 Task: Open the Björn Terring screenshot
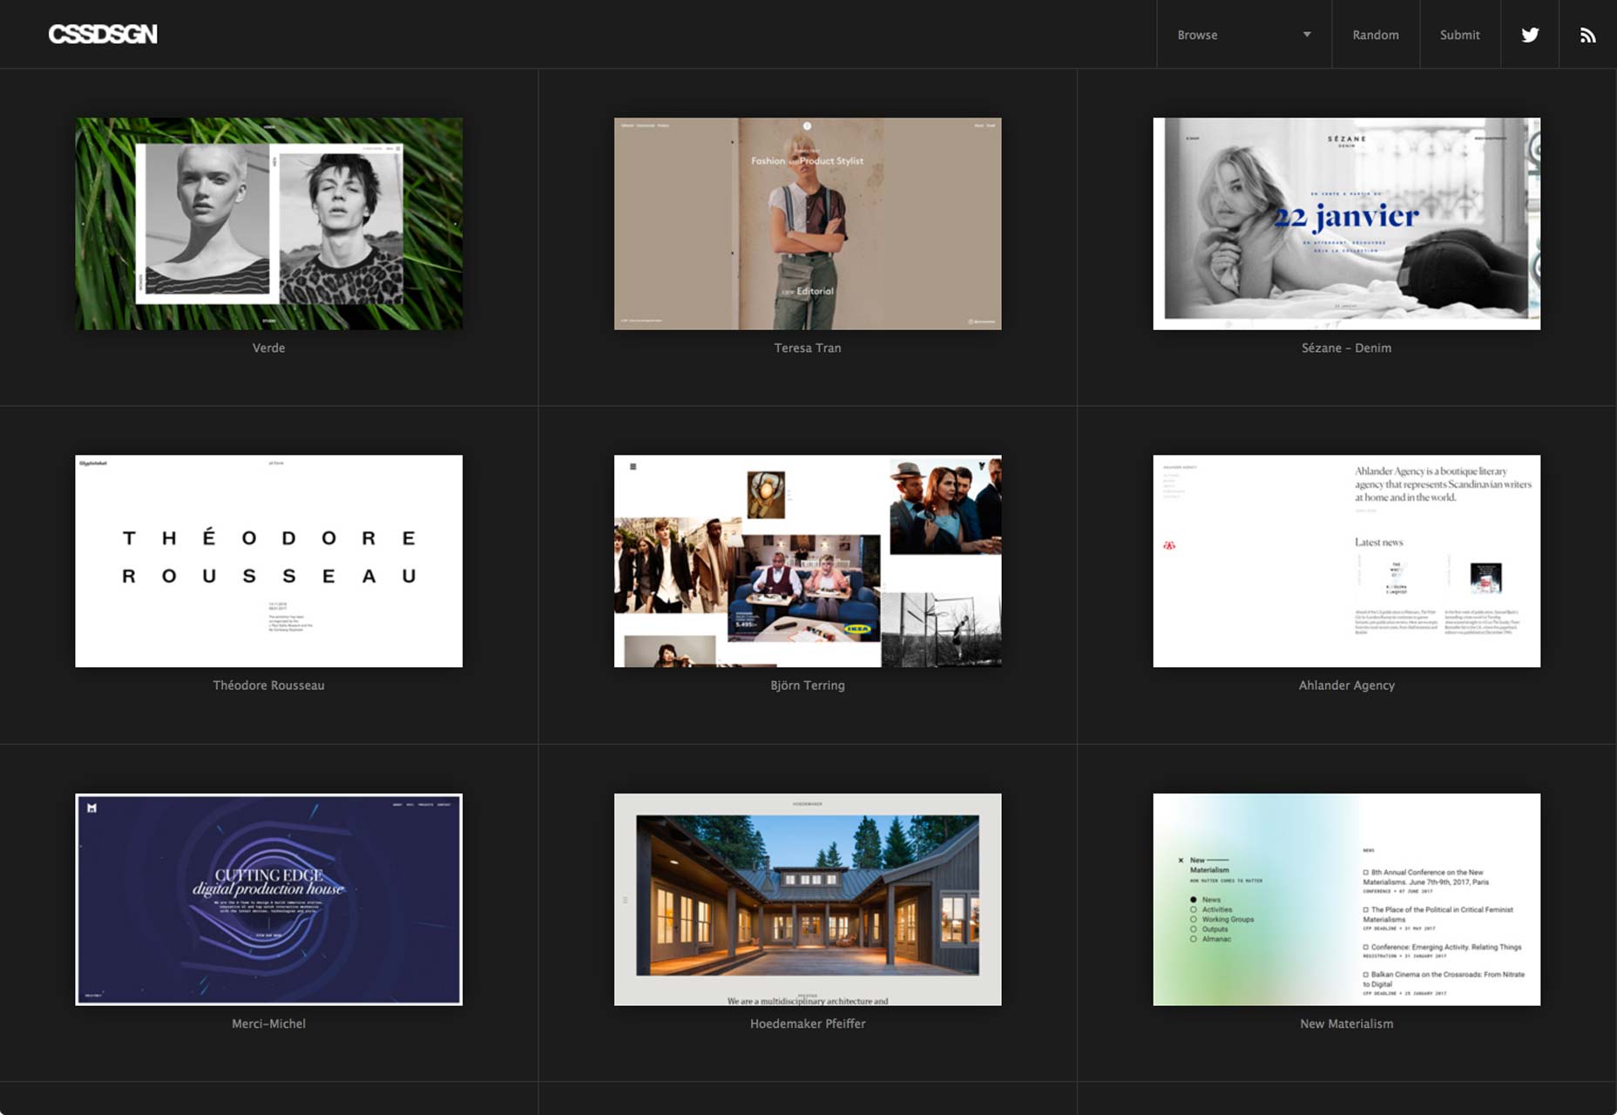click(808, 560)
